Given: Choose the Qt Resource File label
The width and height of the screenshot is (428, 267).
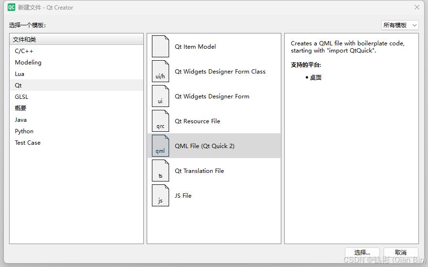Looking at the screenshot, I should pos(197,121).
